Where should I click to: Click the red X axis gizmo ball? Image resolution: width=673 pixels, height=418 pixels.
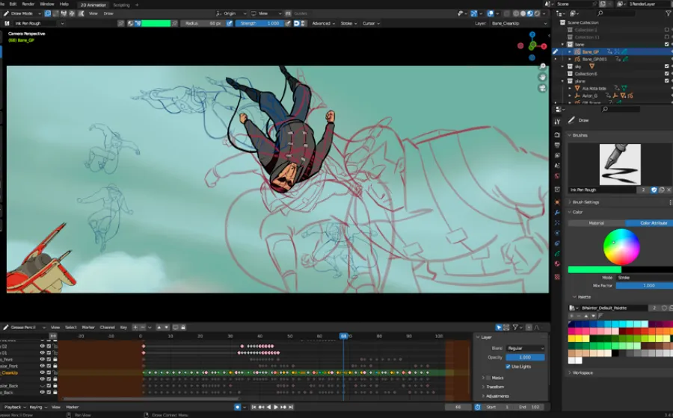544,46
